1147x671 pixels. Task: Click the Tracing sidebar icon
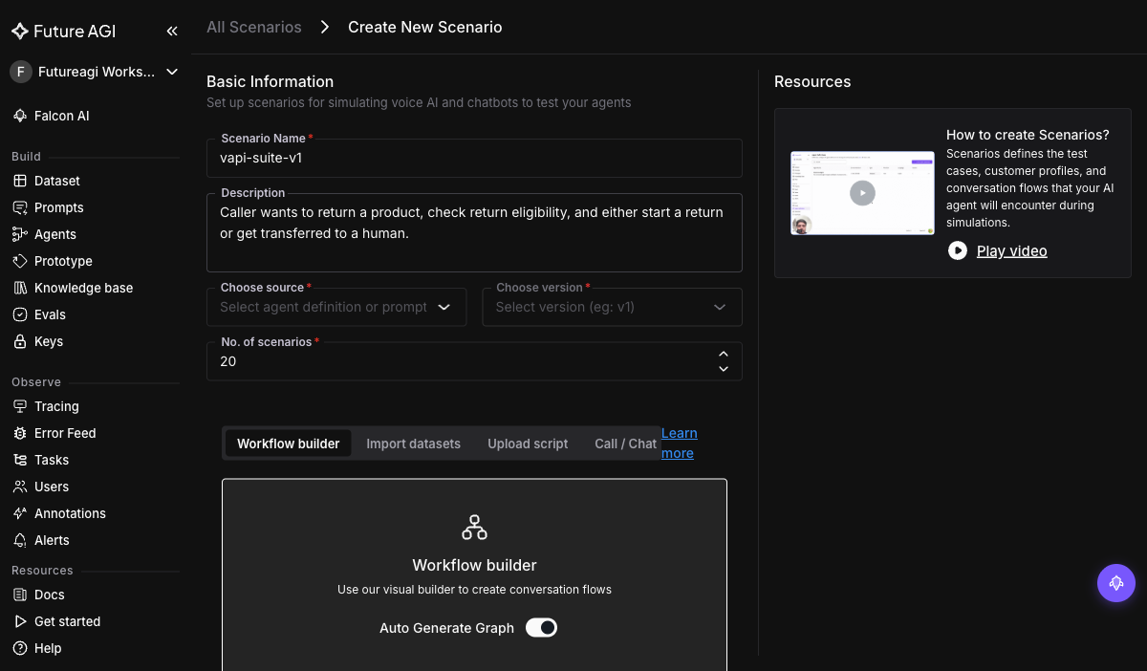(19, 406)
